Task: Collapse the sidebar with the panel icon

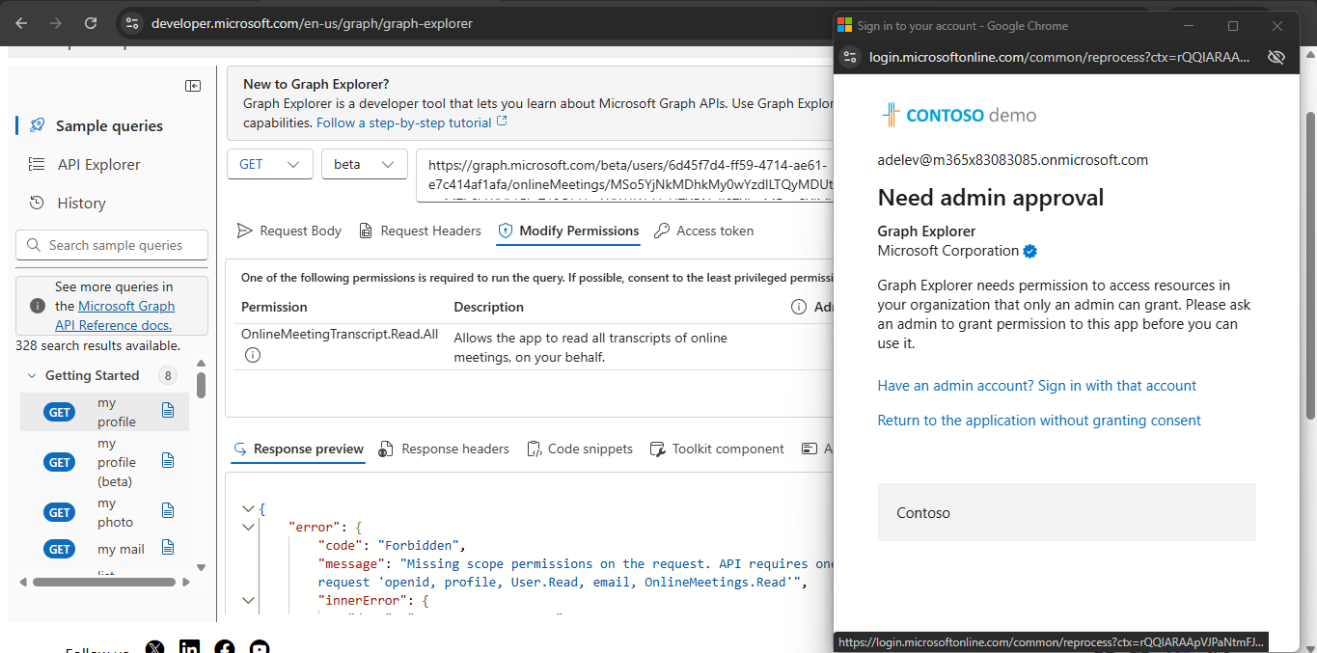Action: coord(193,86)
